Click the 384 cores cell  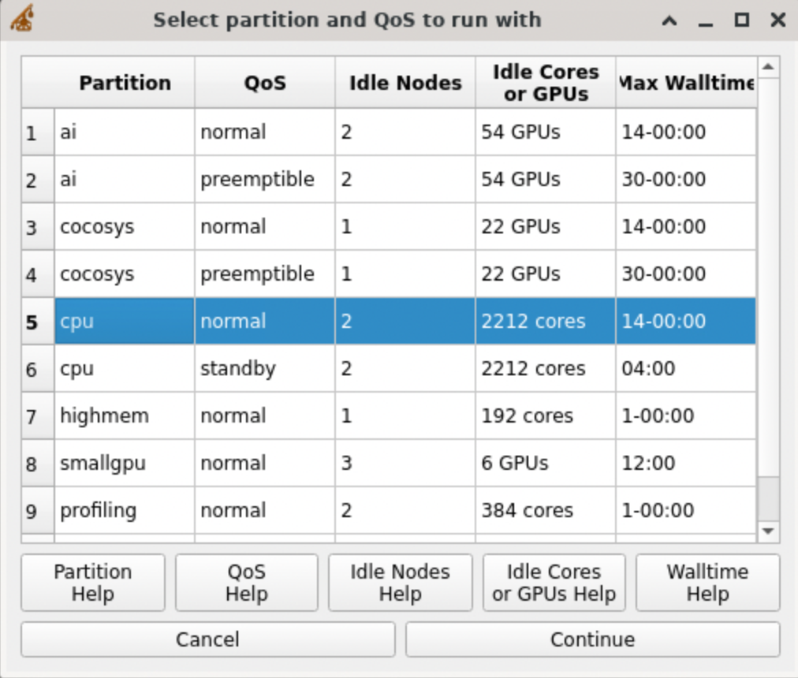(x=546, y=511)
